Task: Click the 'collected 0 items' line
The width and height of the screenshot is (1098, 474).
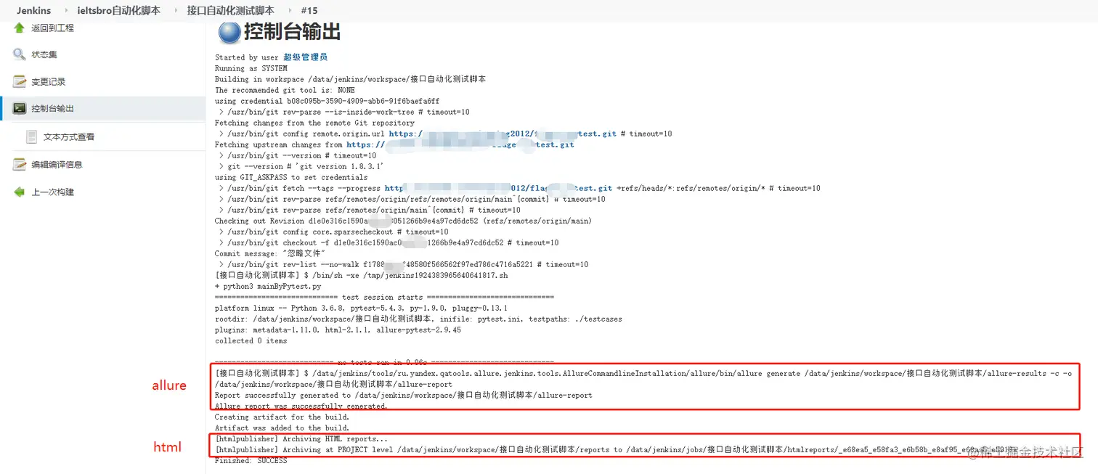Action: click(x=251, y=340)
